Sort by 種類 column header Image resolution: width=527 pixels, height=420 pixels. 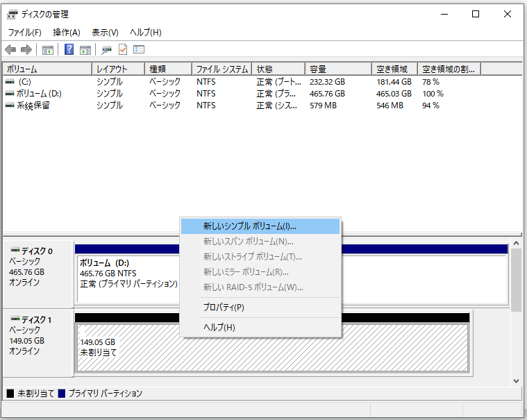(x=169, y=69)
